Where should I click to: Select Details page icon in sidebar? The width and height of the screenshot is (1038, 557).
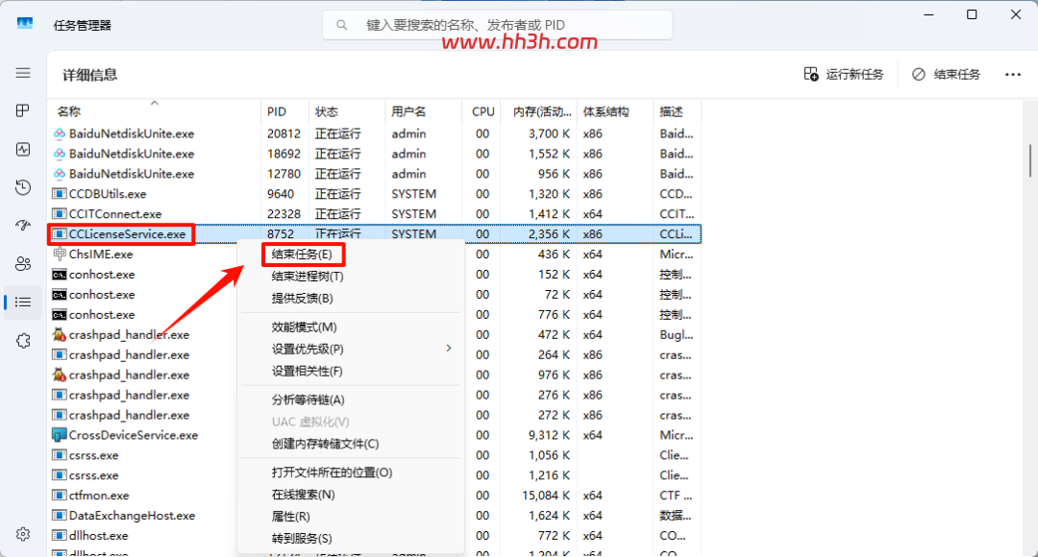pyautogui.click(x=23, y=303)
